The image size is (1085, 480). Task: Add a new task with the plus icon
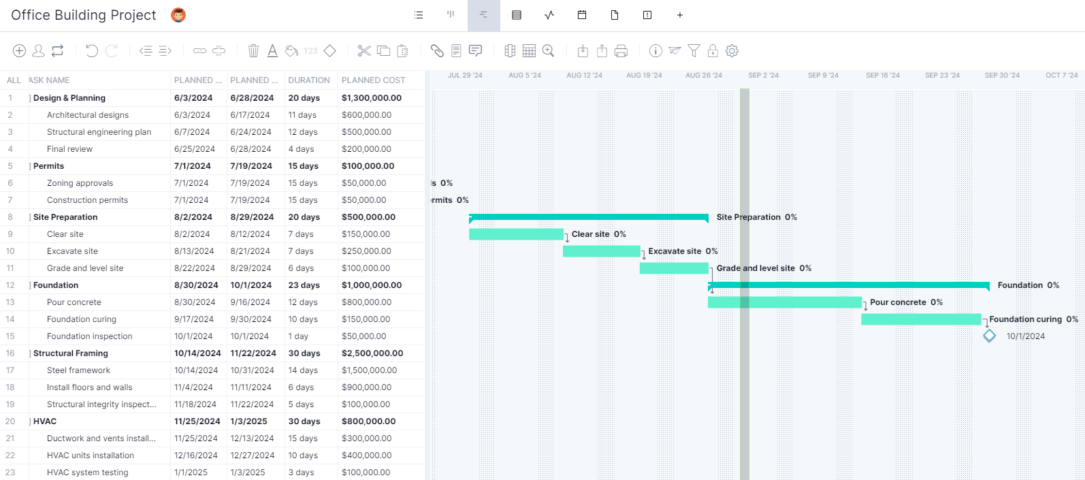(19, 50)
